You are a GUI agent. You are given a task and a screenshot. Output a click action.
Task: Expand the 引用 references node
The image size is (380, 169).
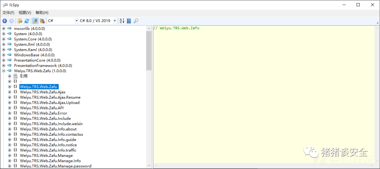click(x=9, y=76)
